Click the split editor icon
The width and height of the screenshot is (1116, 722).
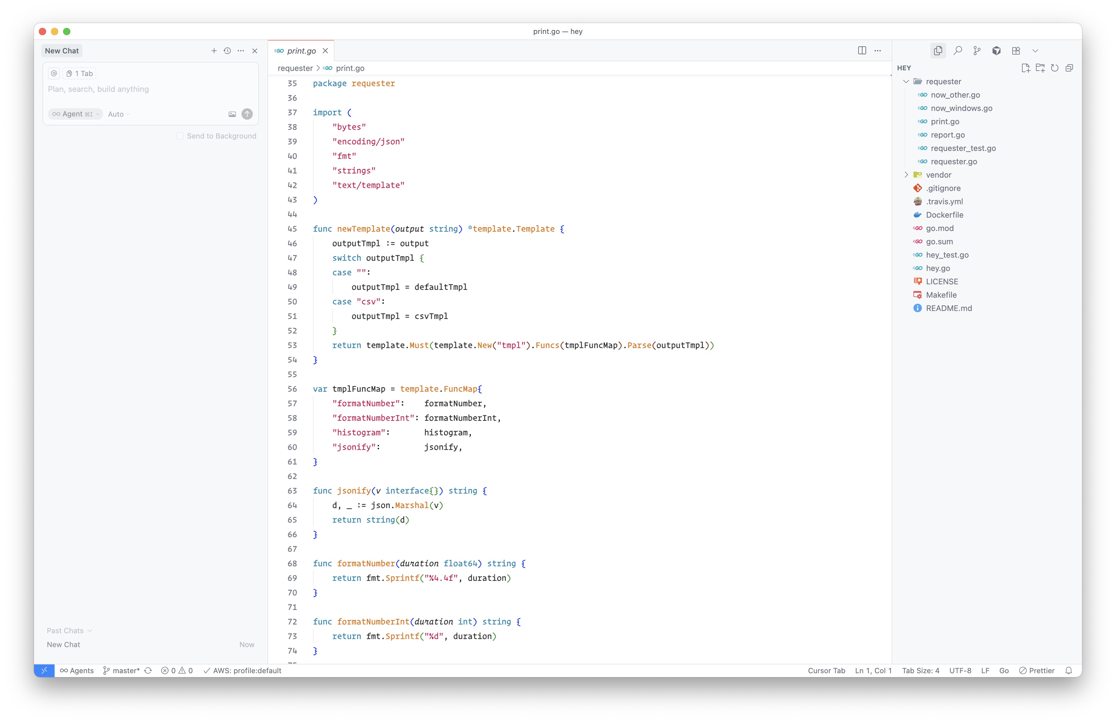pos(862,51)
